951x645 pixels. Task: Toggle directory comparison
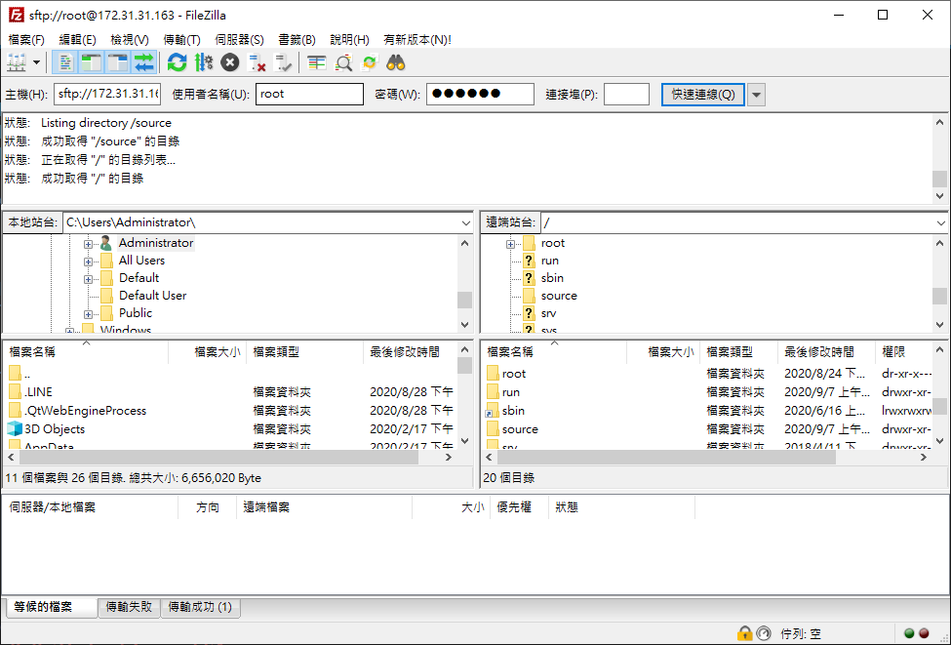pyautogui.click(x=343, y=62)
